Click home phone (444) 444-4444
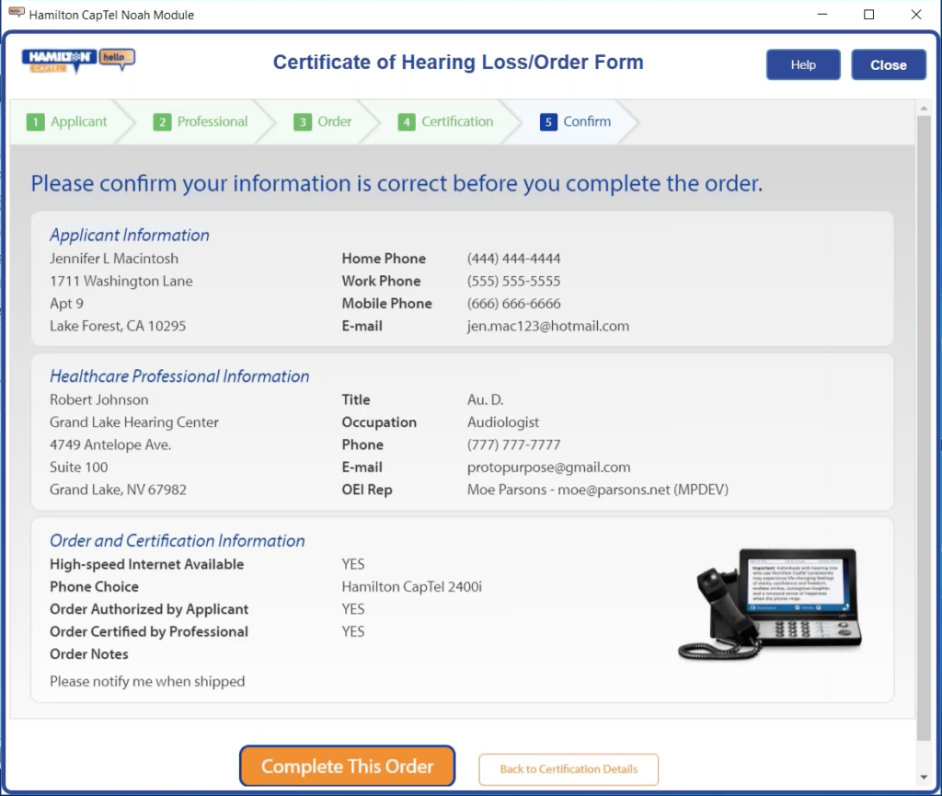 513,259
